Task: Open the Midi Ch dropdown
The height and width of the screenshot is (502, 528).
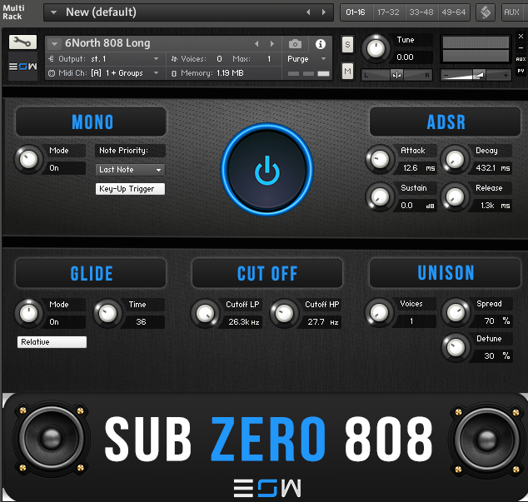Action: 156,72
